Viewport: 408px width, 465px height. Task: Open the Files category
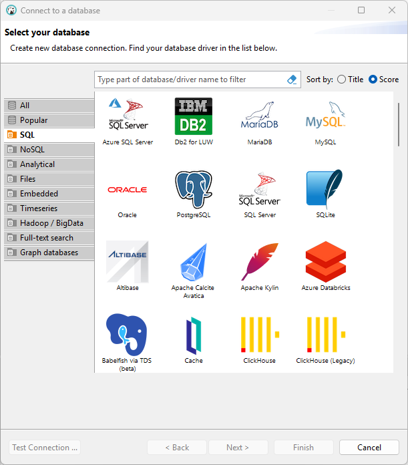pyautogui.click(x=49, y=179)
